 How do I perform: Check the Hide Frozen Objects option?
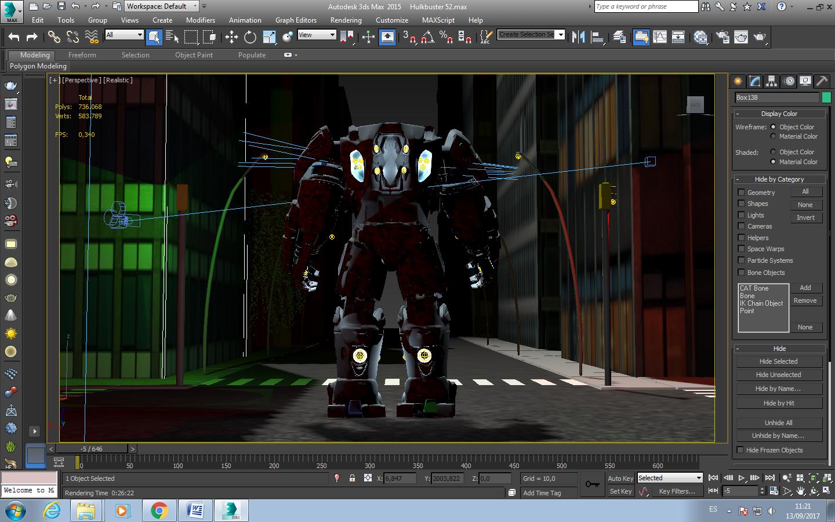[x=740, y=450]
